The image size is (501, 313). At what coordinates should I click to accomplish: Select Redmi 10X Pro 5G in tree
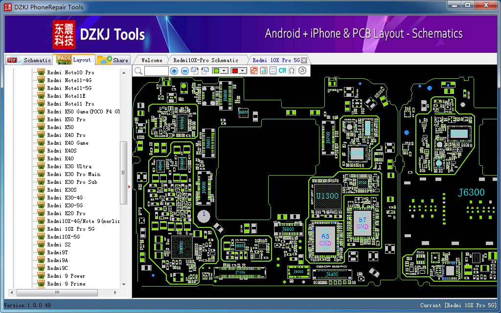[71, 229]
